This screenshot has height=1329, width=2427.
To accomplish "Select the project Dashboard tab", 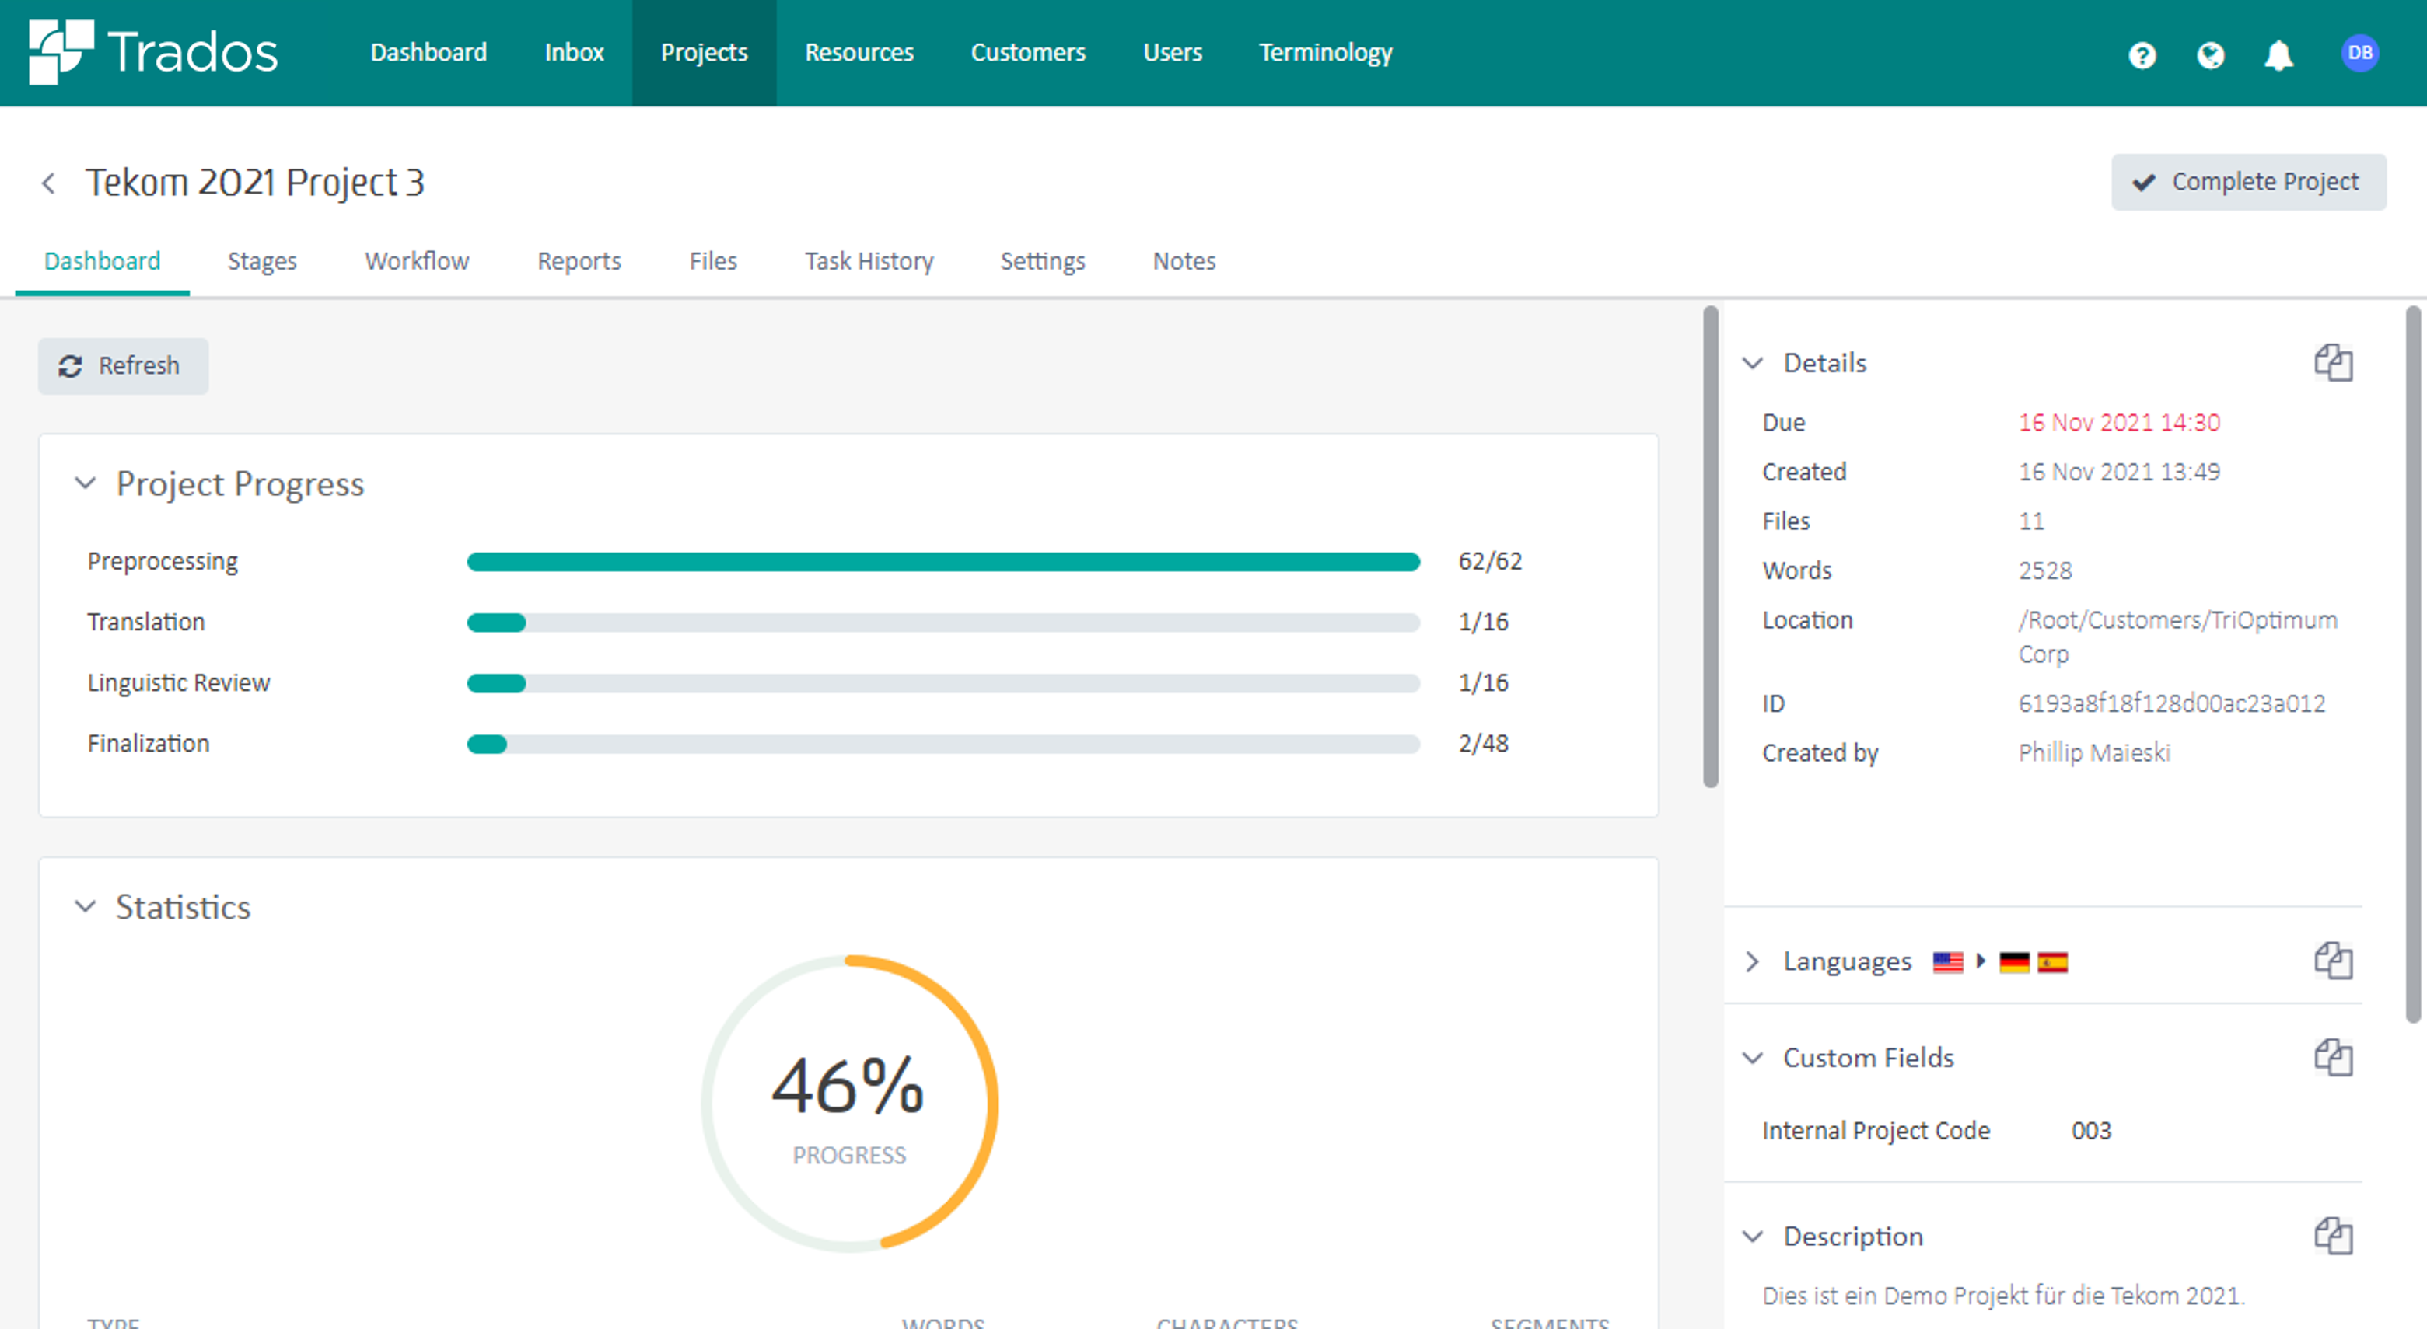I will pos(102,261).
